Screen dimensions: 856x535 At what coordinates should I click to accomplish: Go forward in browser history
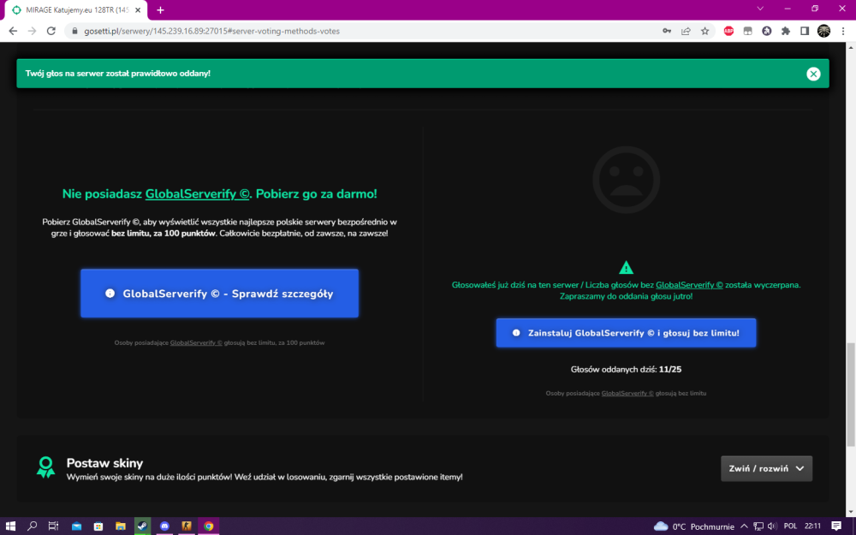(33, 31)
